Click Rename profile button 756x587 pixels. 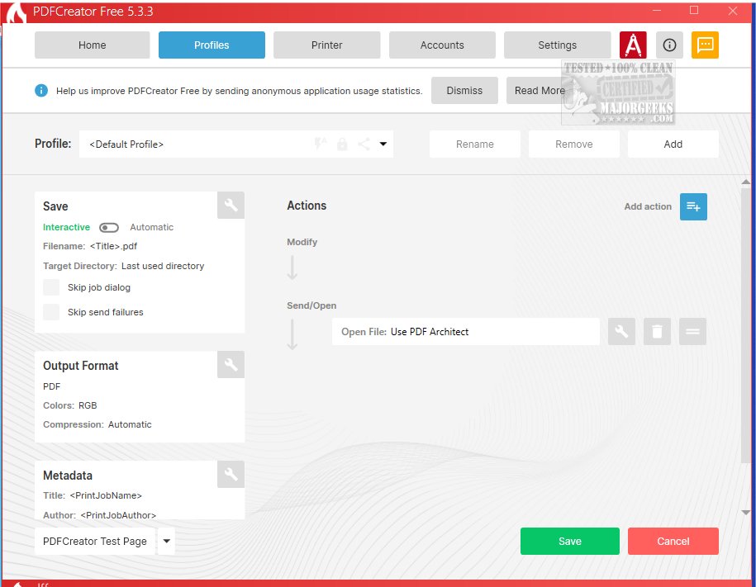[475, 144]
